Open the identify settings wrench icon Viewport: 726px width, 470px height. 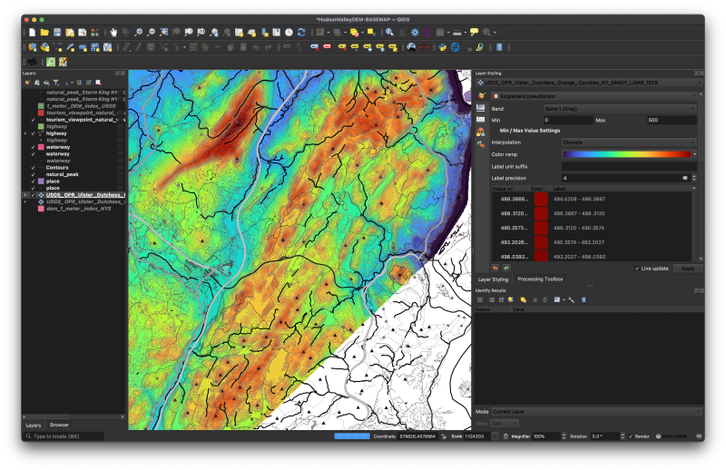tap(572, 300)
